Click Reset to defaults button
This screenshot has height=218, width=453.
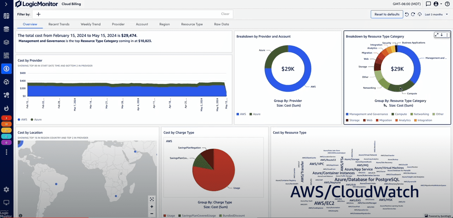click(387, 14)
